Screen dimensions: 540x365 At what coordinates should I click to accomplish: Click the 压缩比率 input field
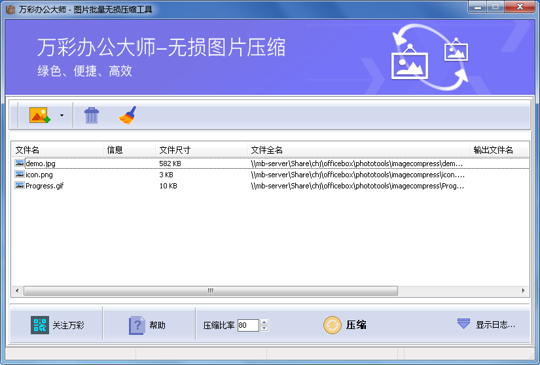coord(247,325)
